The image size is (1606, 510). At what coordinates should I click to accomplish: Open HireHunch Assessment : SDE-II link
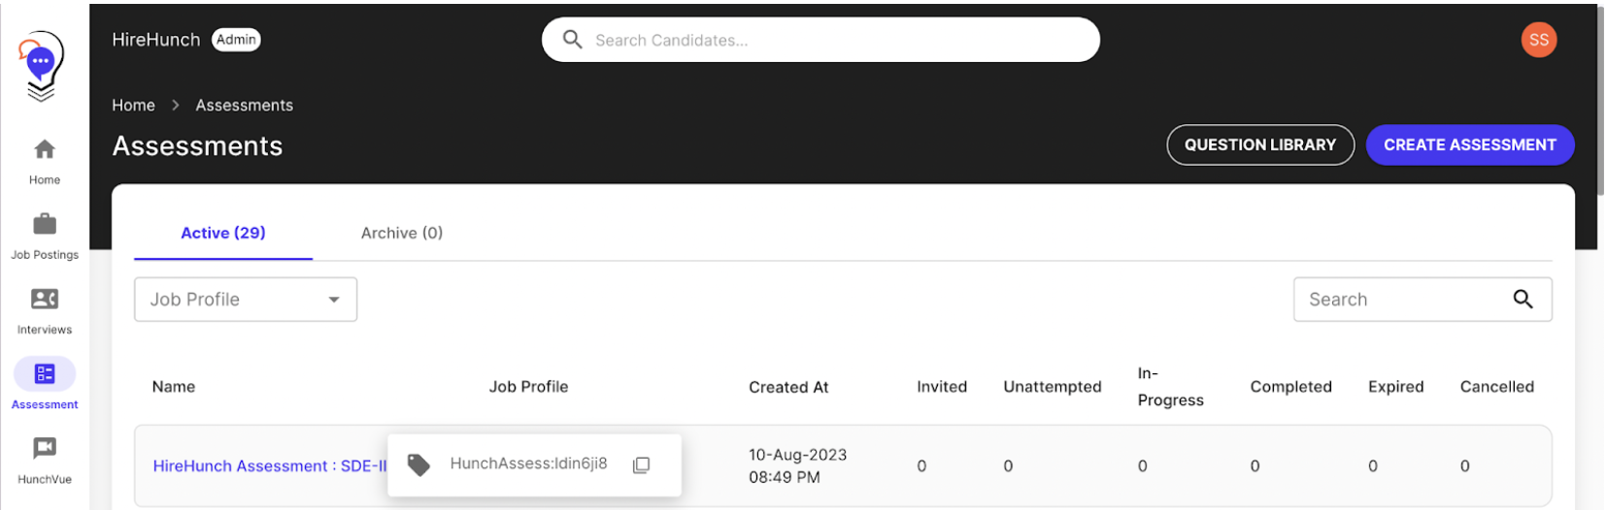[269, 466]
